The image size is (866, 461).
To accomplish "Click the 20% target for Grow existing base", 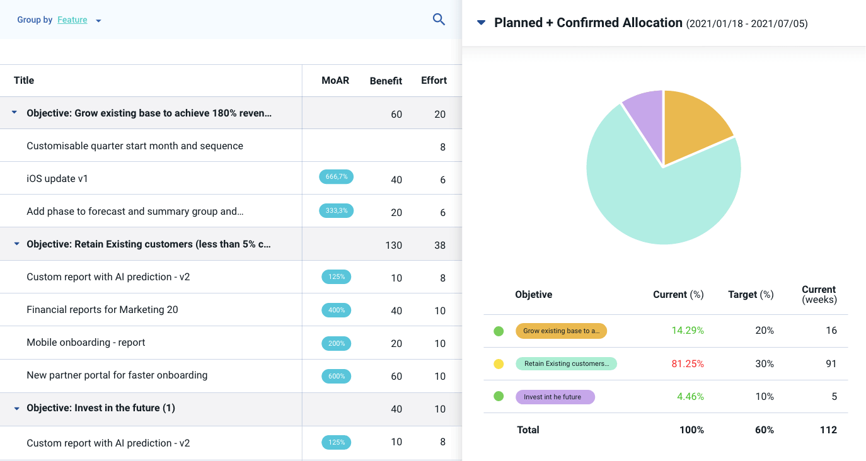I will [x=764, y=330].
